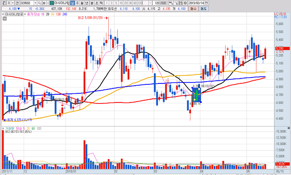Click the volume figure 437,109
This screenshot has height=175, width=291.
56,9
